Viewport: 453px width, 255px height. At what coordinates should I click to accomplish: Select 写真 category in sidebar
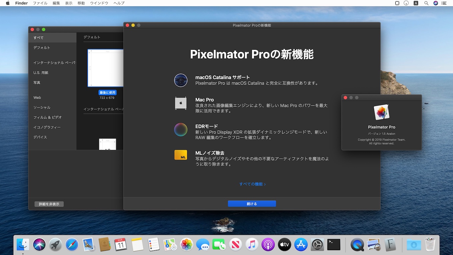pos(53,83)
